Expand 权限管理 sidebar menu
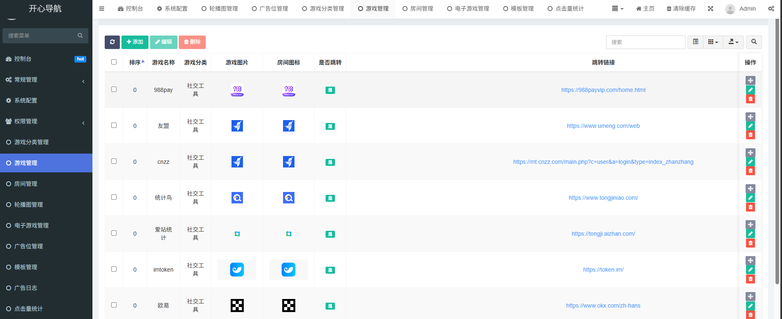Screen dimensions: 782x319 [x=46, y=121]
